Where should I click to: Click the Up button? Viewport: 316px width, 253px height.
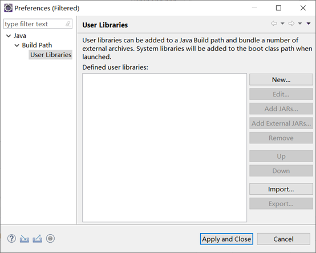click(281, 156)
